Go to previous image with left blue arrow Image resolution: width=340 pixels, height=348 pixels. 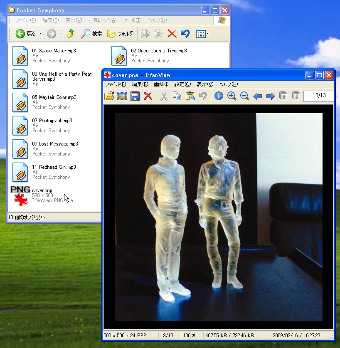pos(258,96)
